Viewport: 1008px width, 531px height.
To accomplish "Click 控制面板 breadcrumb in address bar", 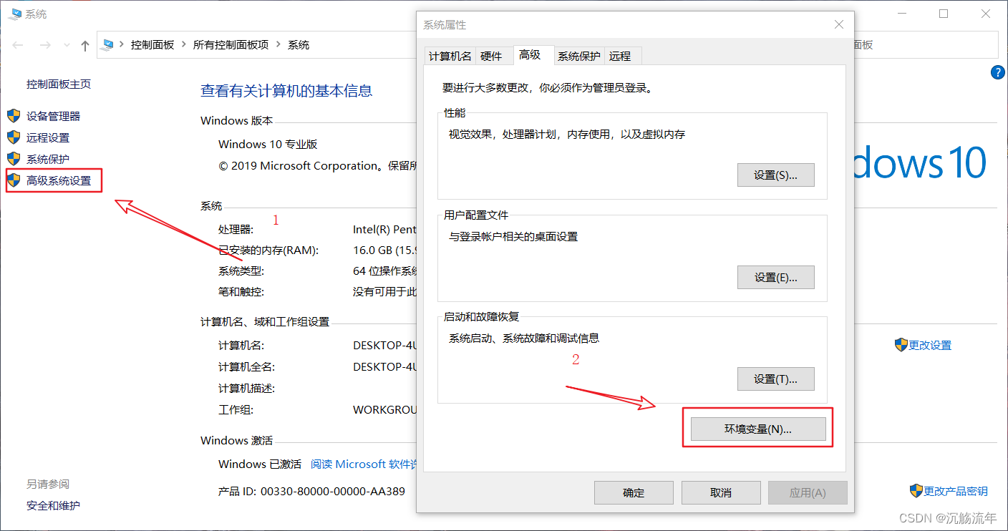I will (x=152, y=44).
